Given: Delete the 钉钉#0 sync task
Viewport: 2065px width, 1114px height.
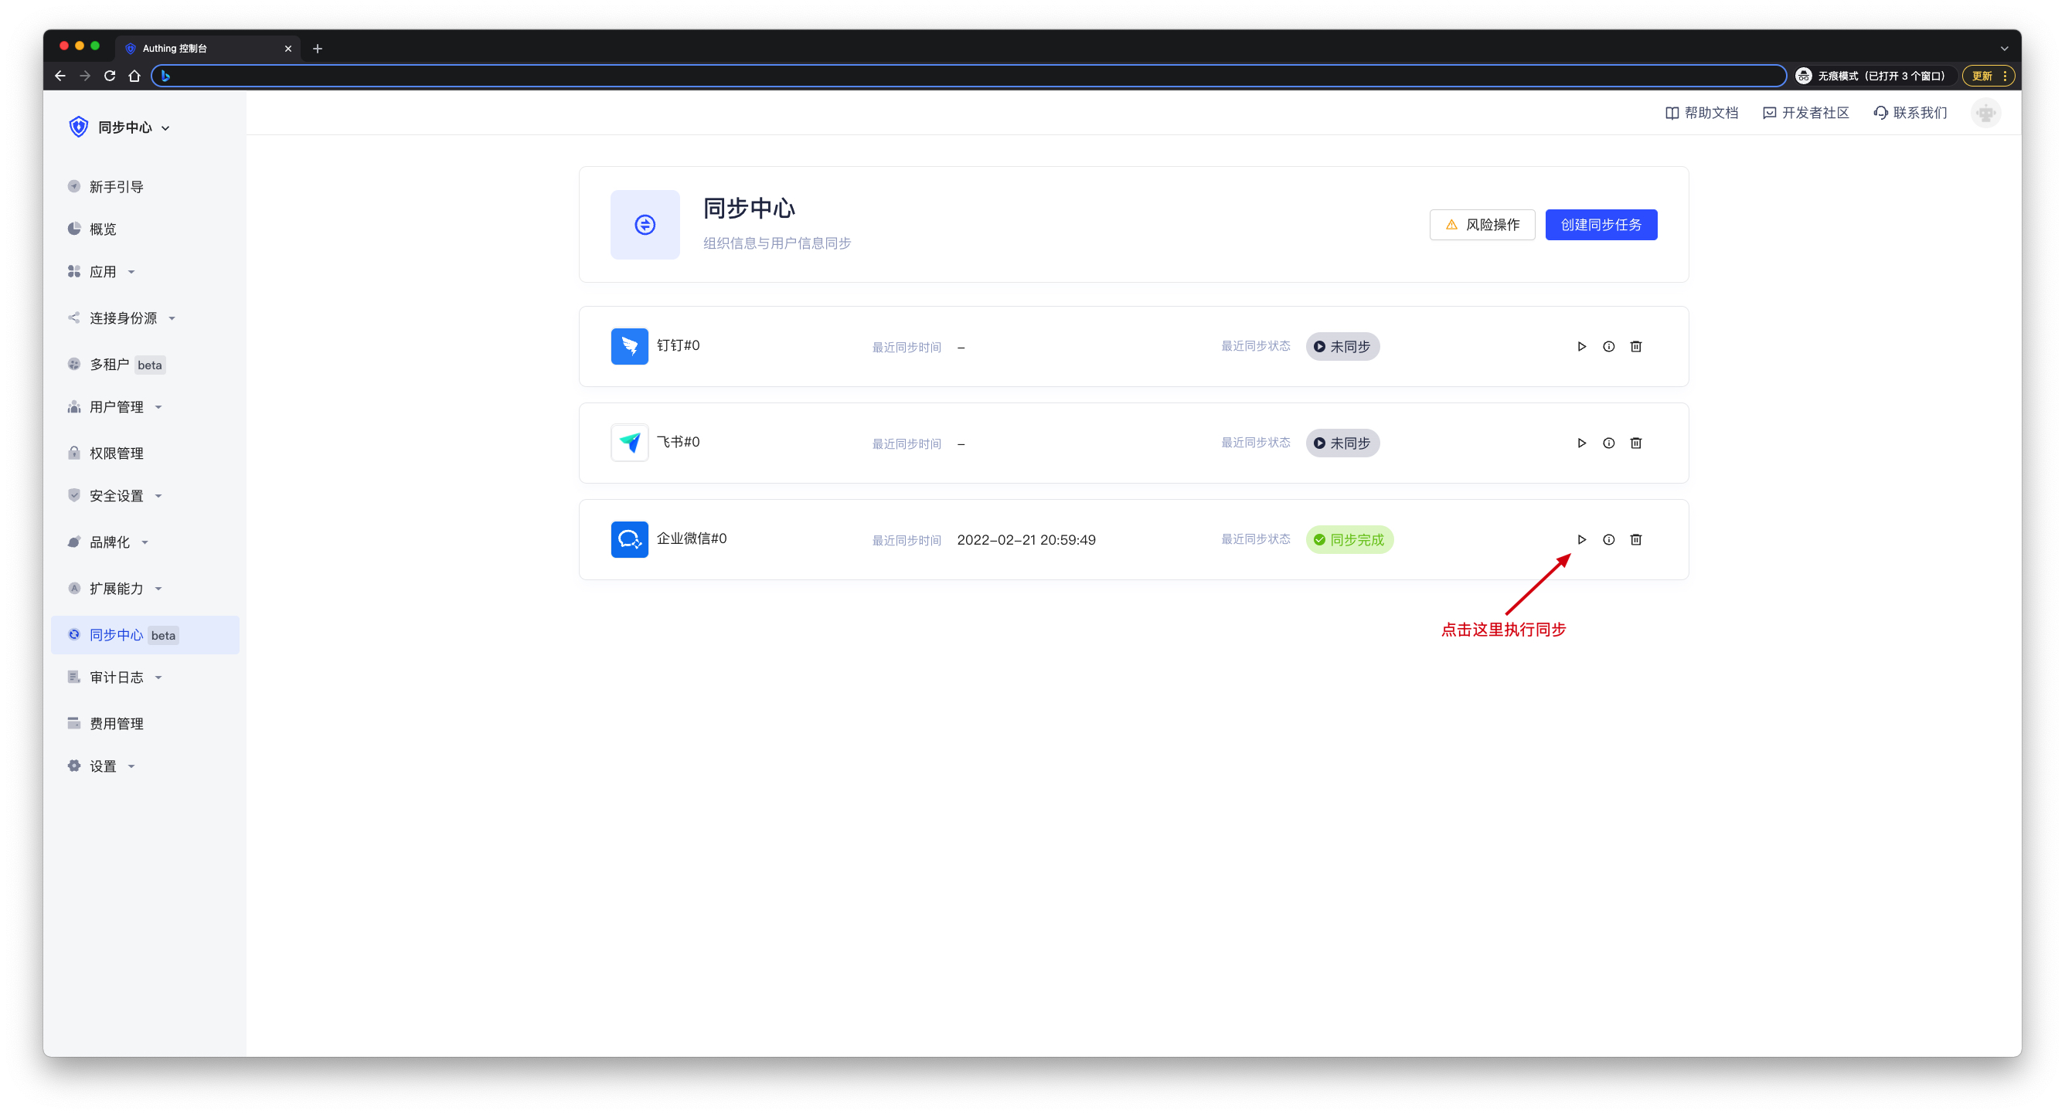Looking at the screenshot, I should pyautogui.click(x=1635, y=346).
